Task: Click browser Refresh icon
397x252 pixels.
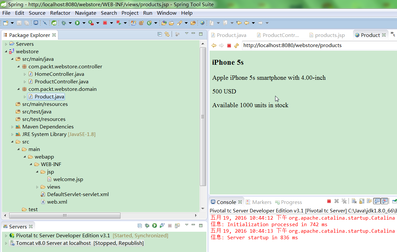Action: pos(236,45)
